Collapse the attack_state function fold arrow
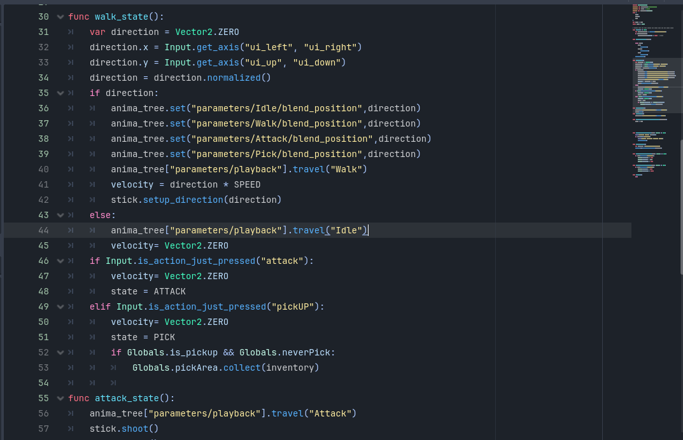This screenshot has height=440, width=683. [60, 398]
